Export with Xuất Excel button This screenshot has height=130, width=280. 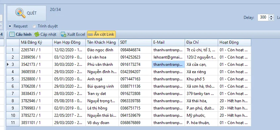point(73,34)
